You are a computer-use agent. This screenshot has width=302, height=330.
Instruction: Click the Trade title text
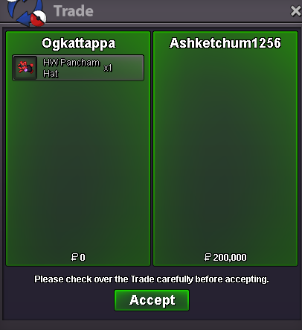74,11
